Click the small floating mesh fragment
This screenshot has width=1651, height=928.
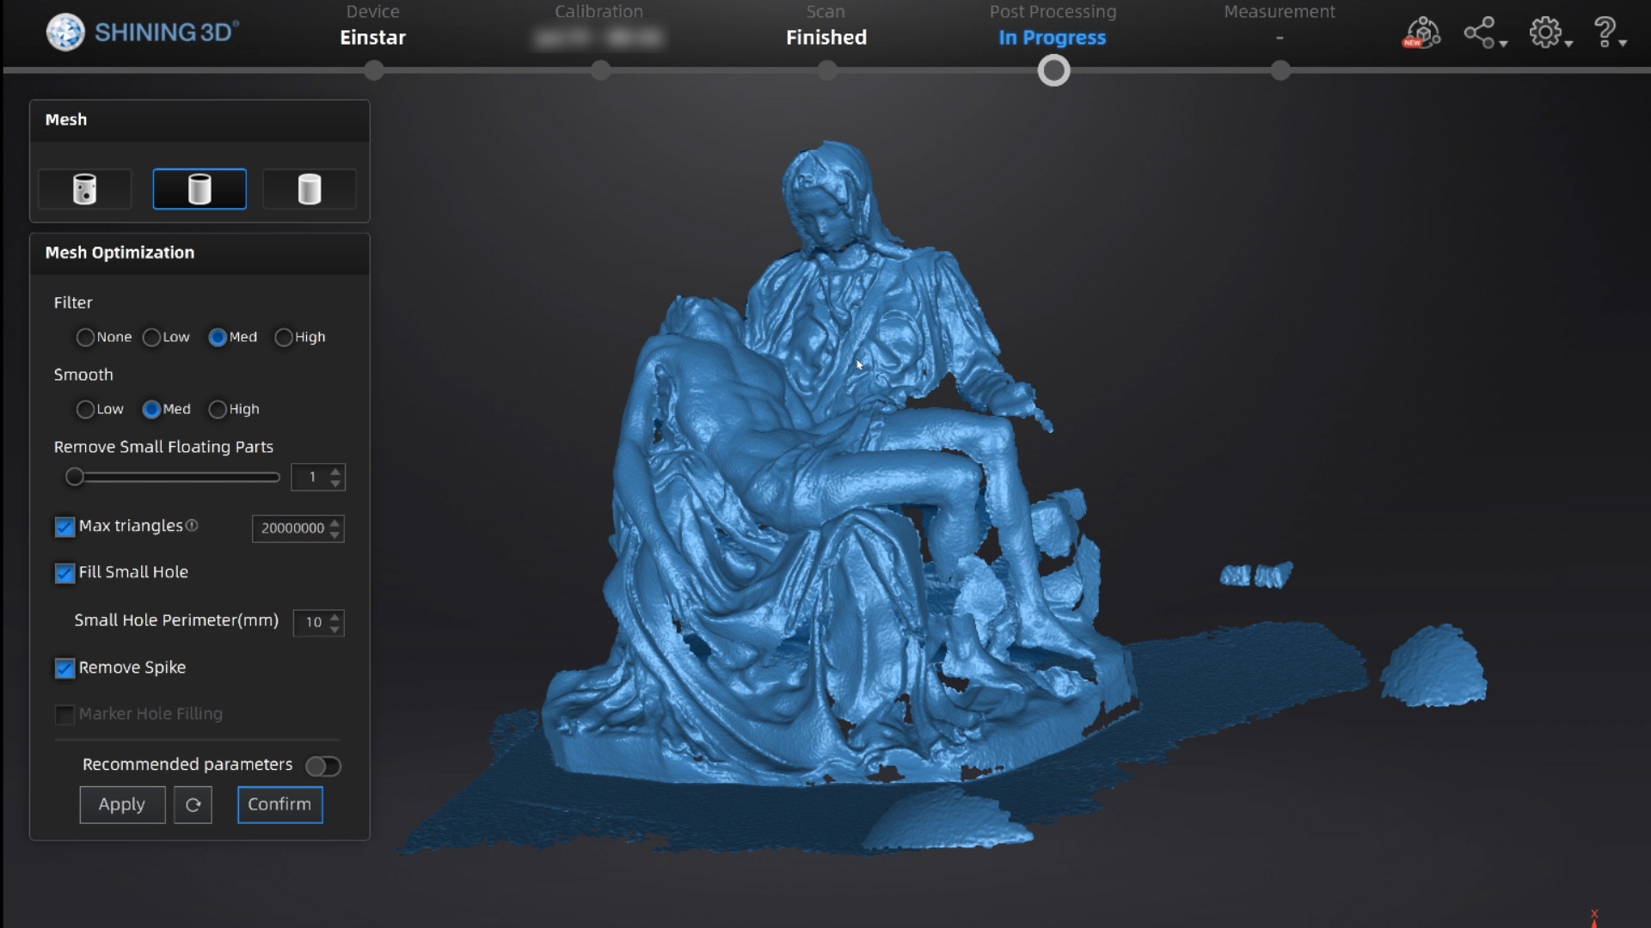[x=1255, y=575]
